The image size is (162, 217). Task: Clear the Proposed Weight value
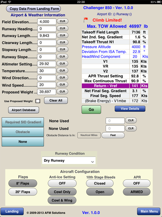pos(62,91)
